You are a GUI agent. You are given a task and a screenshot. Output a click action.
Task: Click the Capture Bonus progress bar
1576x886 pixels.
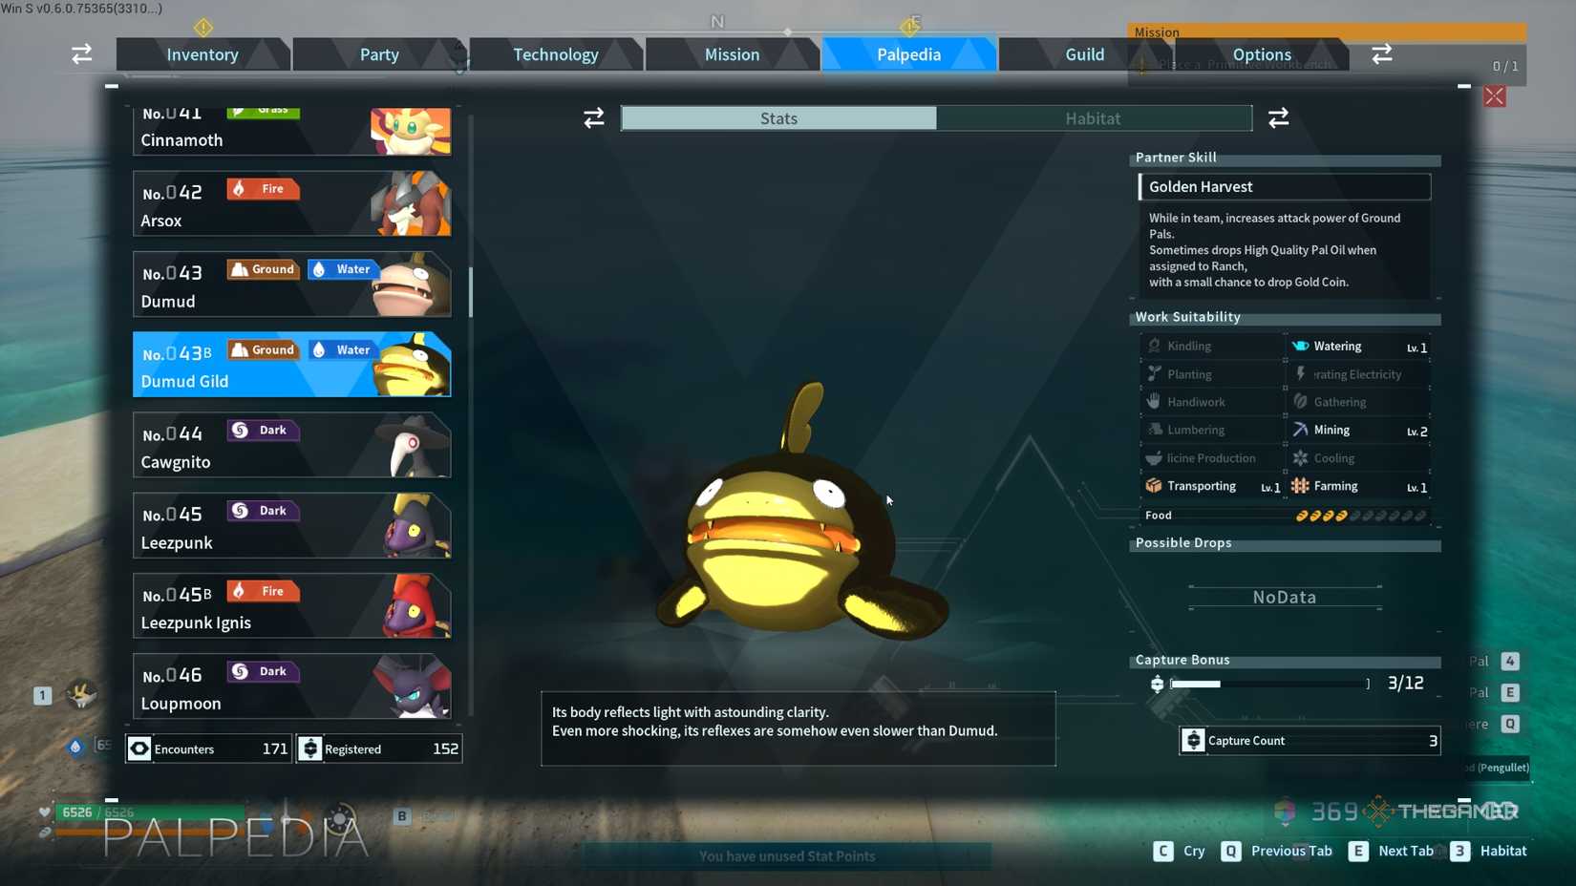[1268, 684]
